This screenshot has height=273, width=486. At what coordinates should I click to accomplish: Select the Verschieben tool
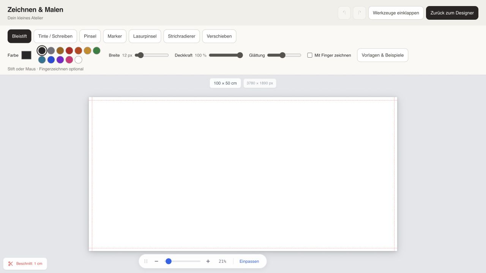pyautogui.click(x=219, y=36)
